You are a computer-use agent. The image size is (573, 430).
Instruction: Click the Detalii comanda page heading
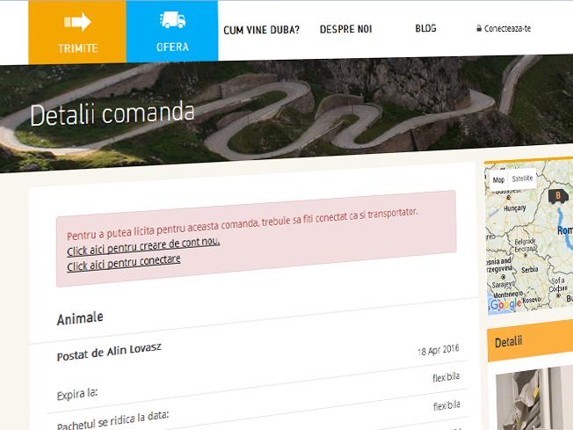112,114
